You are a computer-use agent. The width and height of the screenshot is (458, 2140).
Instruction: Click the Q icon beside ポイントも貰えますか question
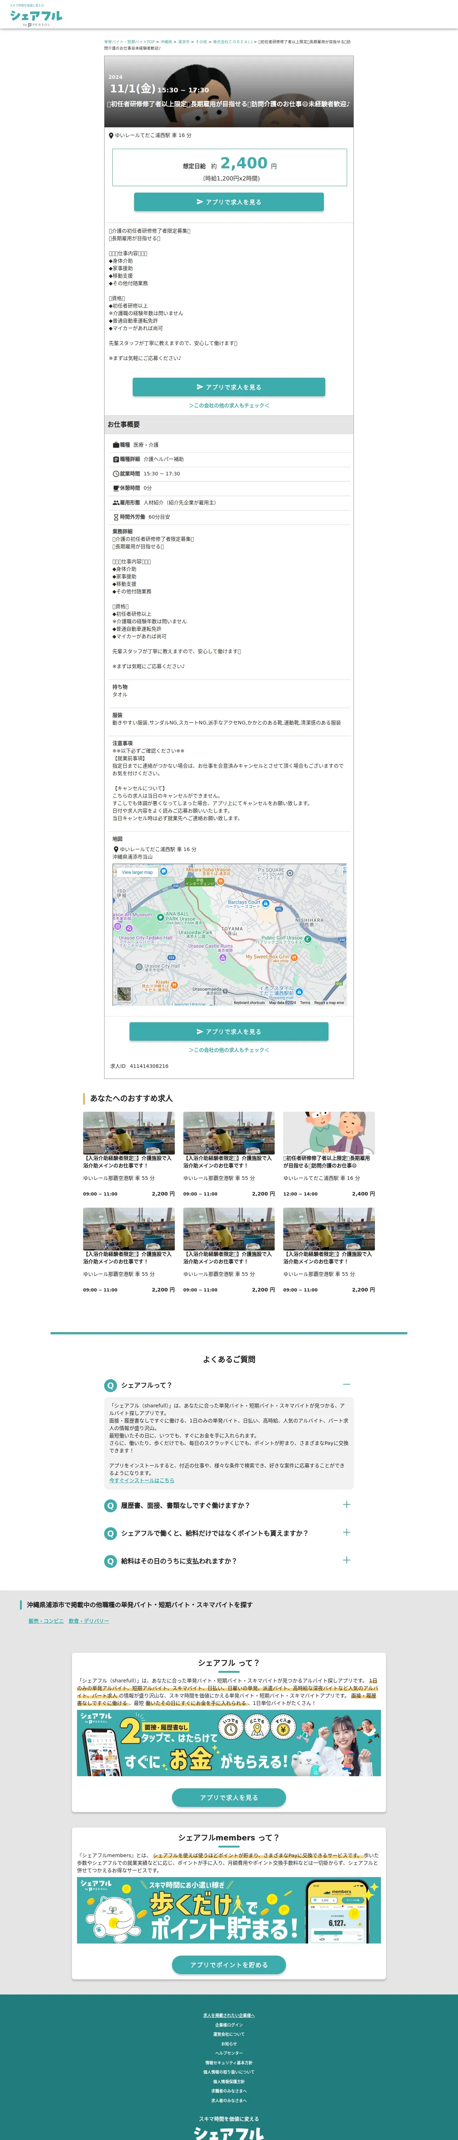[110, 1534]
